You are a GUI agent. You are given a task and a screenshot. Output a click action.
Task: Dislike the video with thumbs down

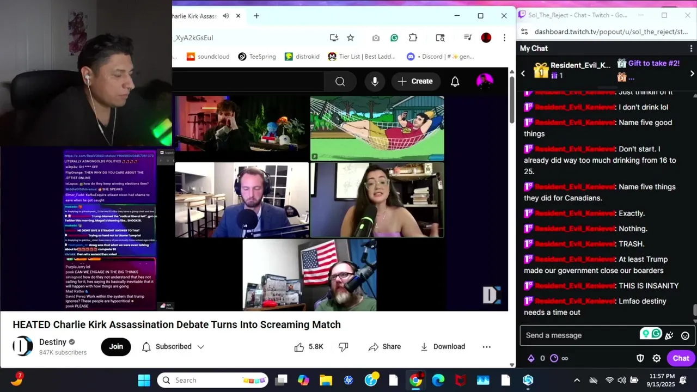click(344, 347)
